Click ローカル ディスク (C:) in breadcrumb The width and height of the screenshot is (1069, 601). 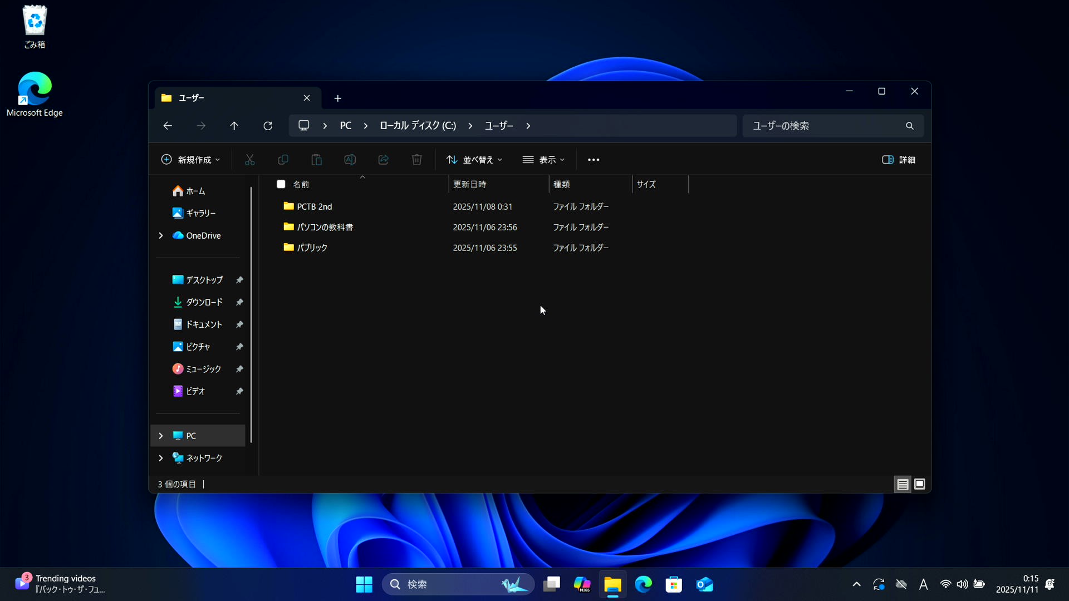point(418,126)
